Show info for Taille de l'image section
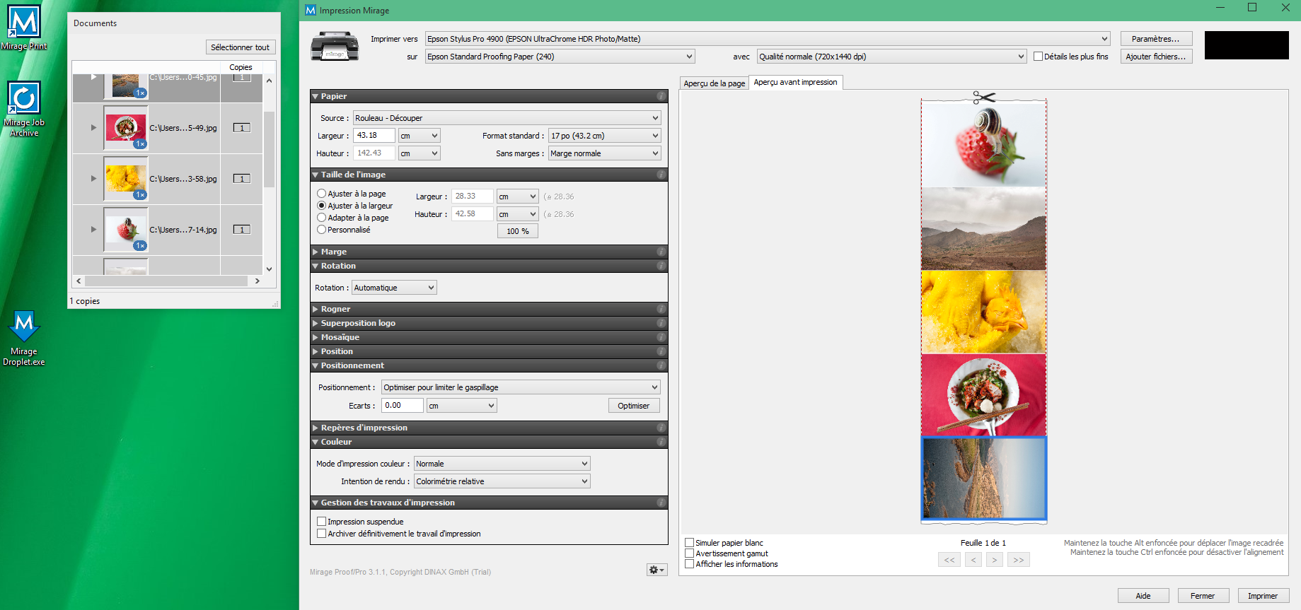This screenshot has height=610, width=1301. 661,175
